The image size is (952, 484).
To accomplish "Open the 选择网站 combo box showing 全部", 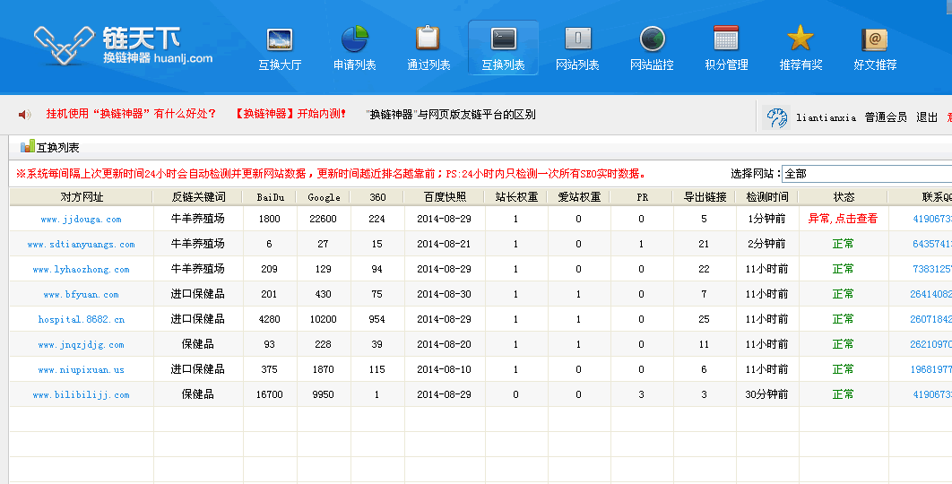I will [867, 174].
